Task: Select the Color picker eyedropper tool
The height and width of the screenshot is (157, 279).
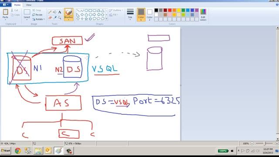Action: 55,17
